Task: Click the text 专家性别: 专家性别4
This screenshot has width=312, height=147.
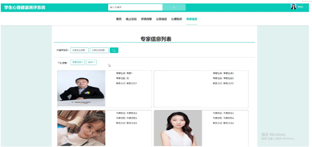Action: 223,118
